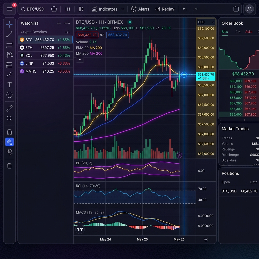The width and height of the screenshot is (259, 259).
Task: Delete drawings with the trash icon
Action: click(x=9, y=166)
